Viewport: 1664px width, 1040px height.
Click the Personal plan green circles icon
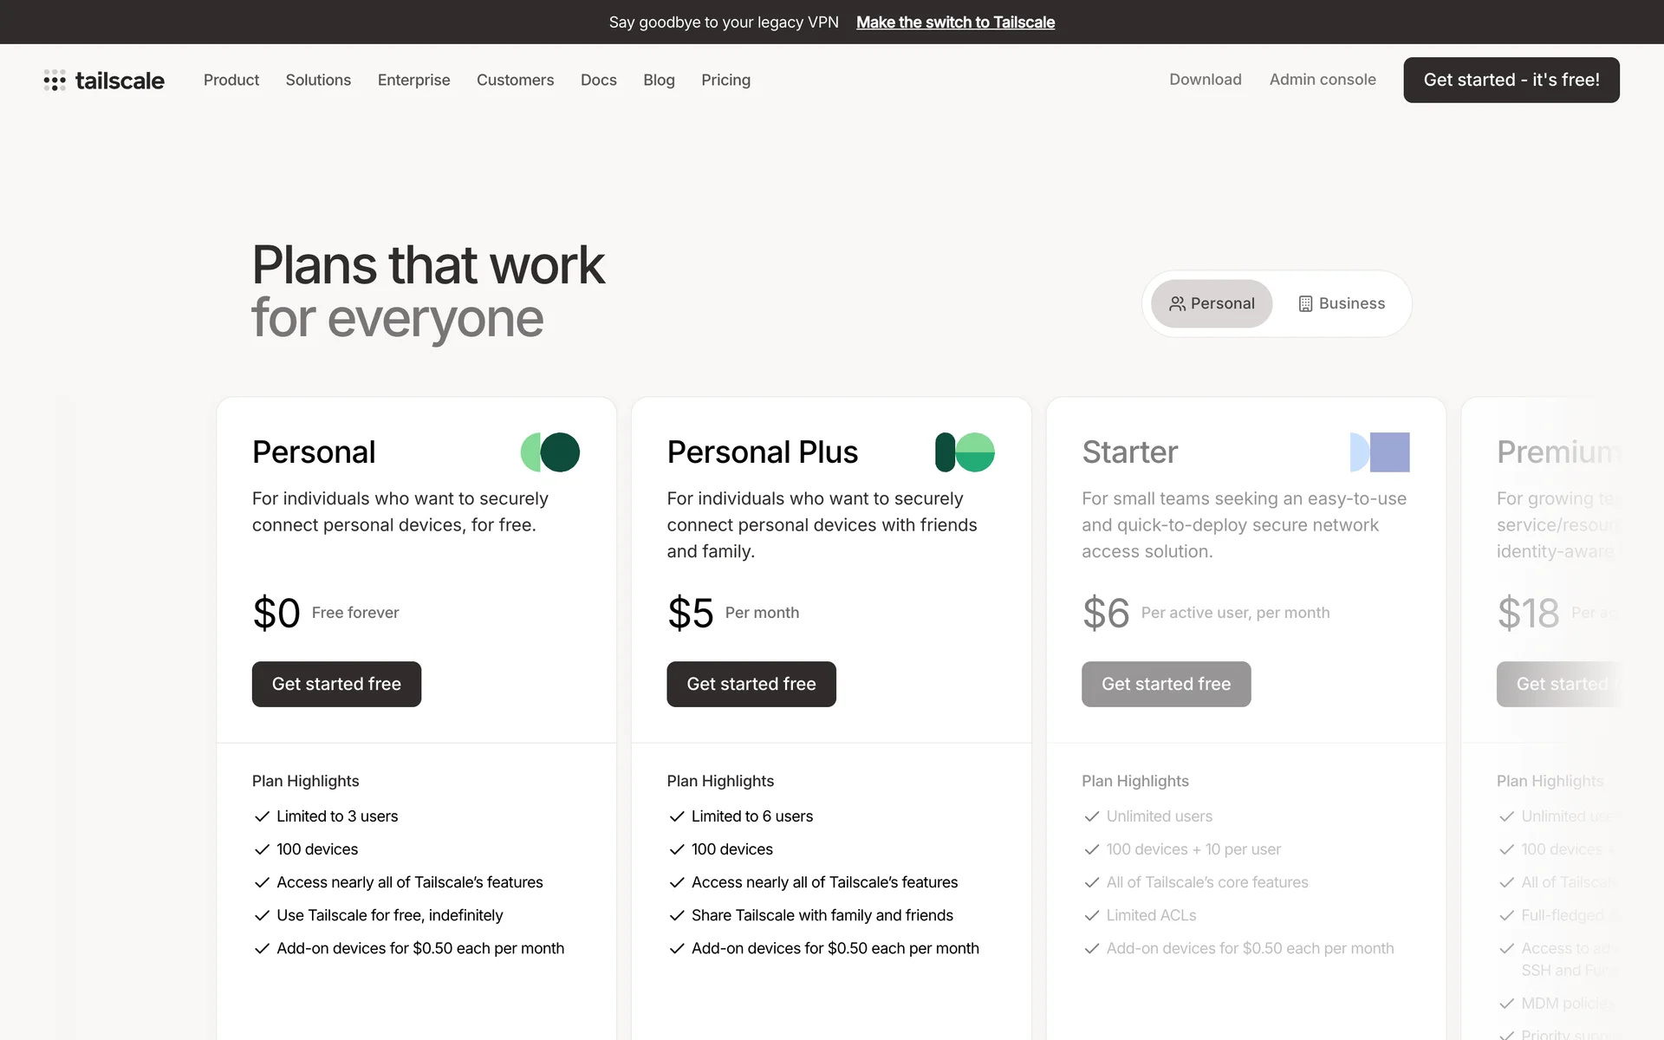[x=550, y=452]
